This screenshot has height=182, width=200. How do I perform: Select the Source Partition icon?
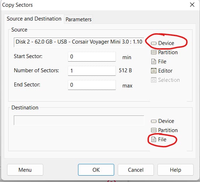click(154, 52)
